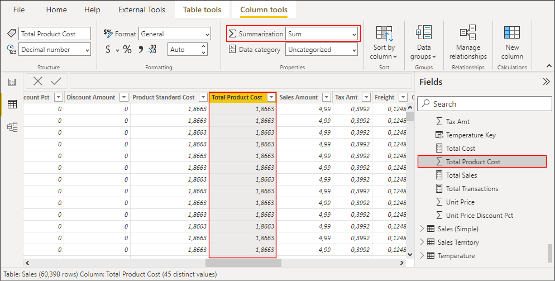Expand Sales (Simple) table
The height and width of the screenshot is (281, 555).
422,229
